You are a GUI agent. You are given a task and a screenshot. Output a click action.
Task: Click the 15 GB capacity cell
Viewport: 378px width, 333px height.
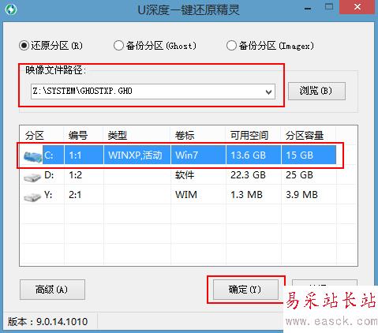point(309,155)
